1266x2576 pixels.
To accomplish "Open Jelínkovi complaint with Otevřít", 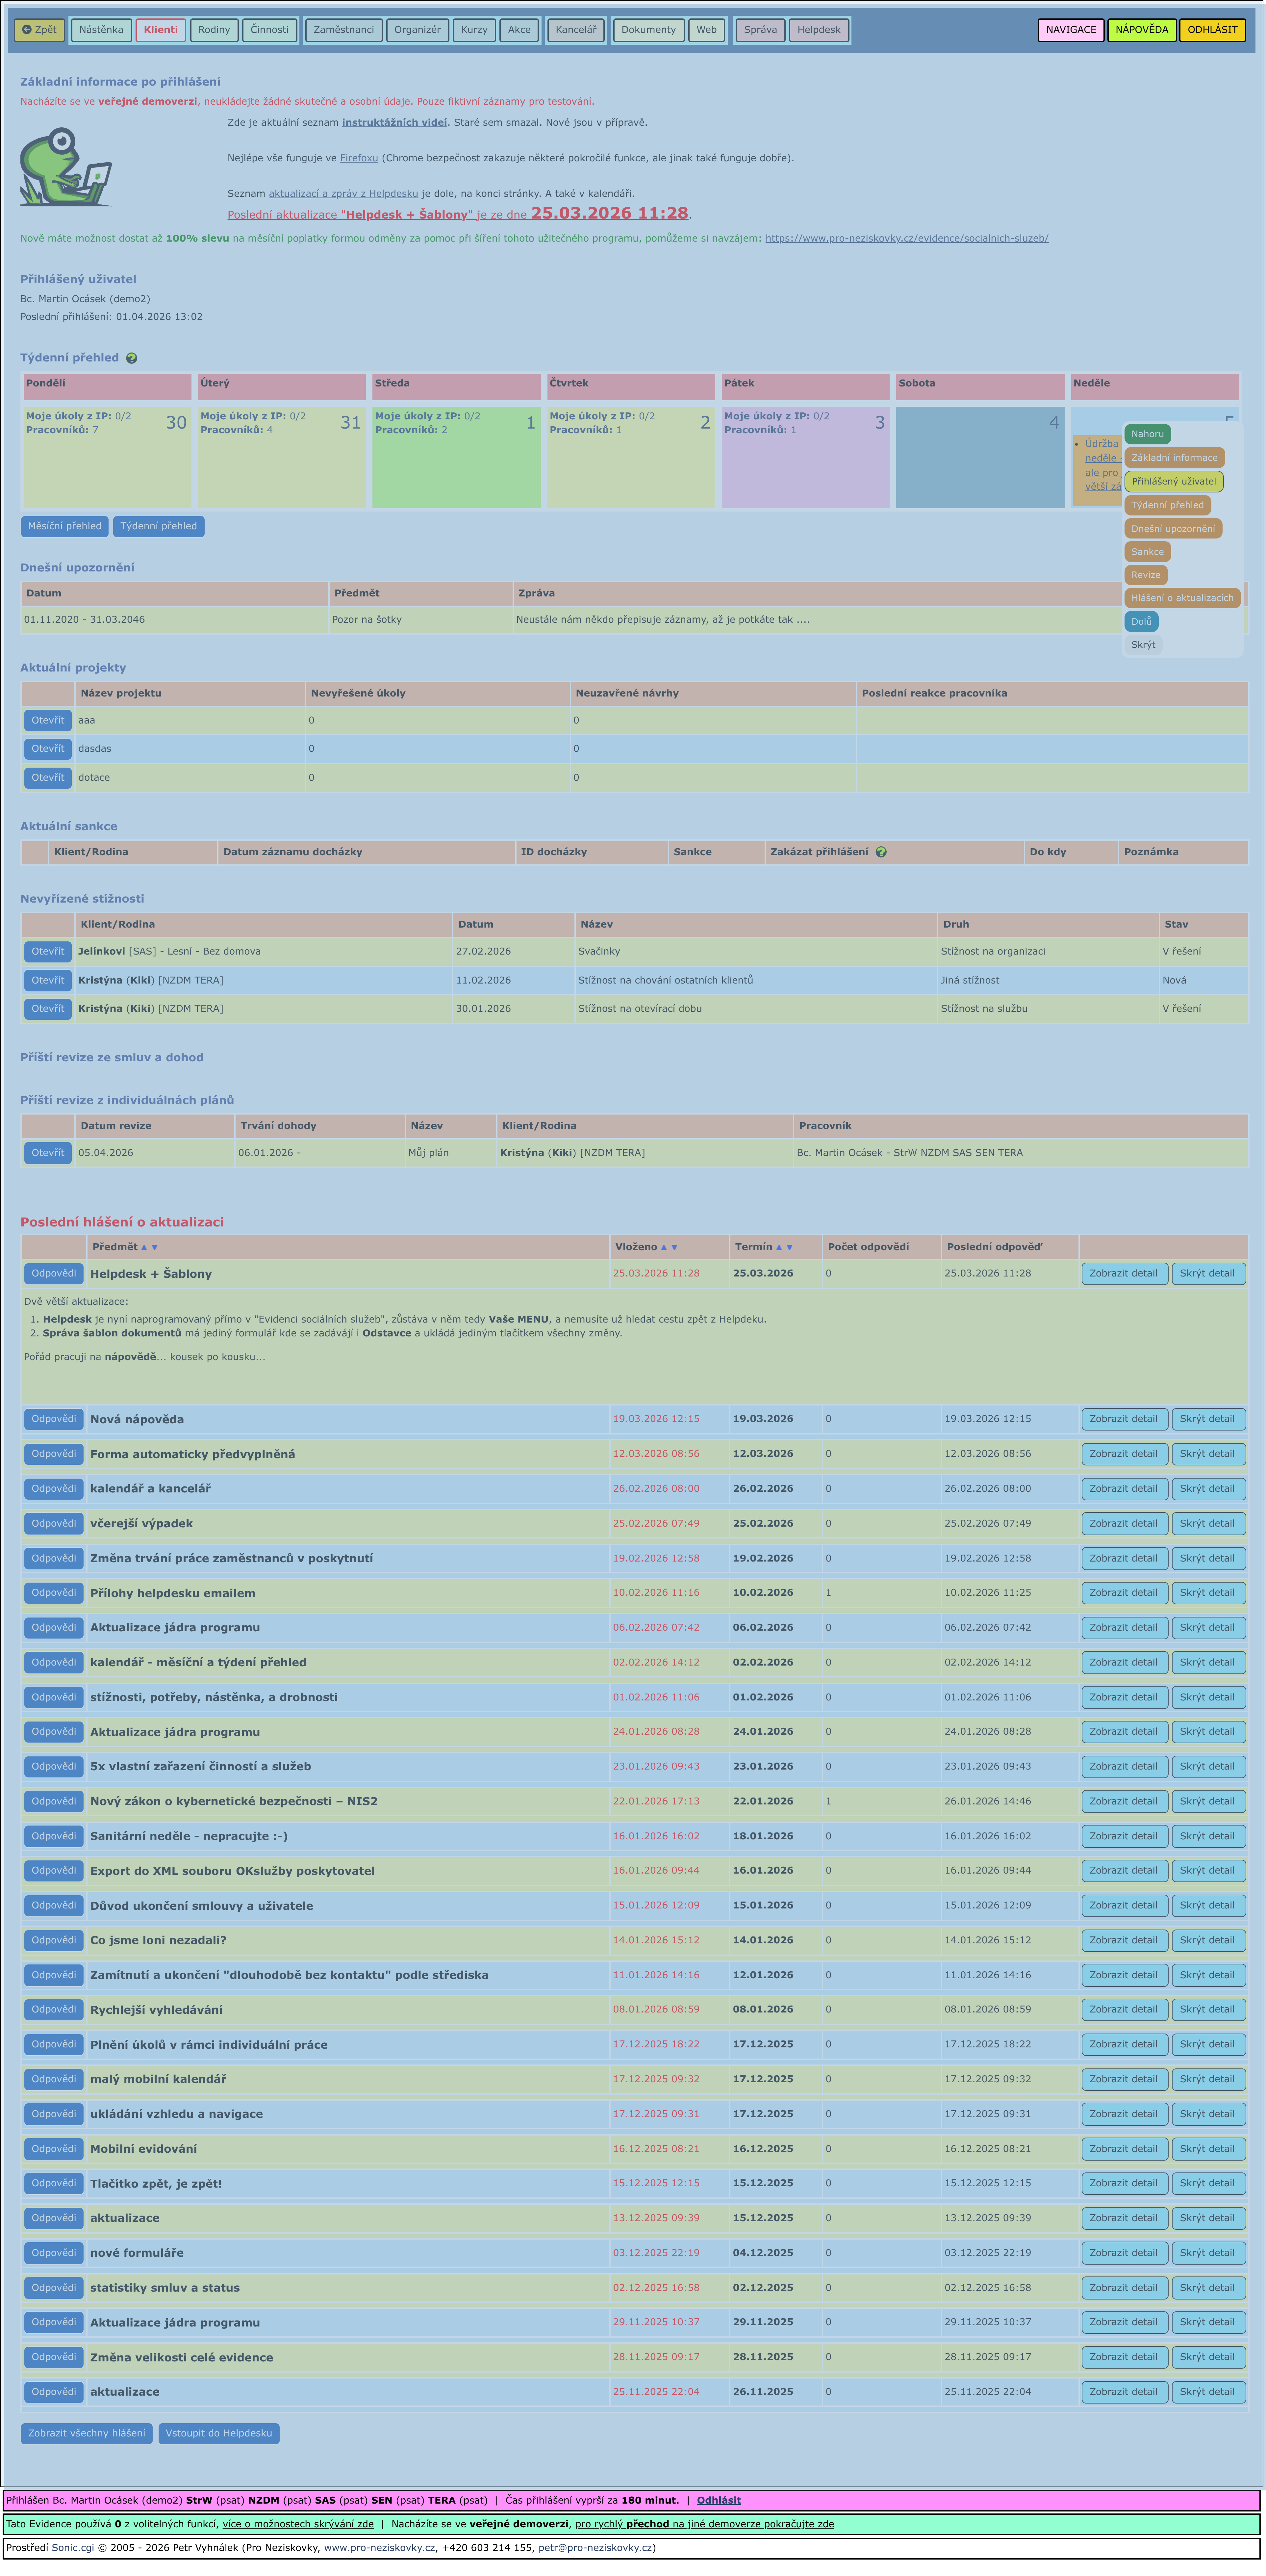I will (x=48, y=952).
